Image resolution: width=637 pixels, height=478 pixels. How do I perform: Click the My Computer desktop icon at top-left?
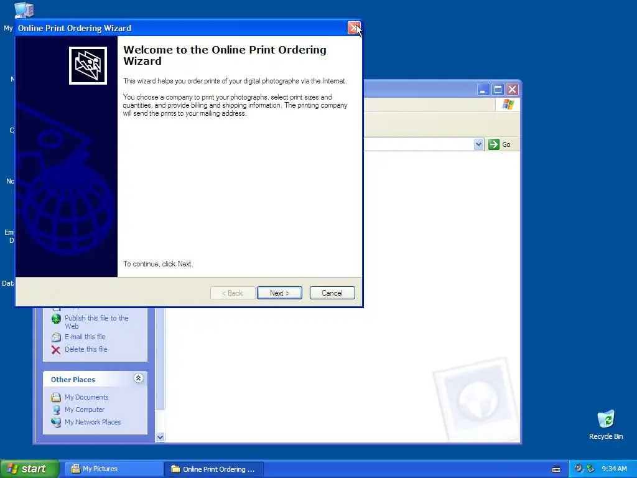coord(24,10)
